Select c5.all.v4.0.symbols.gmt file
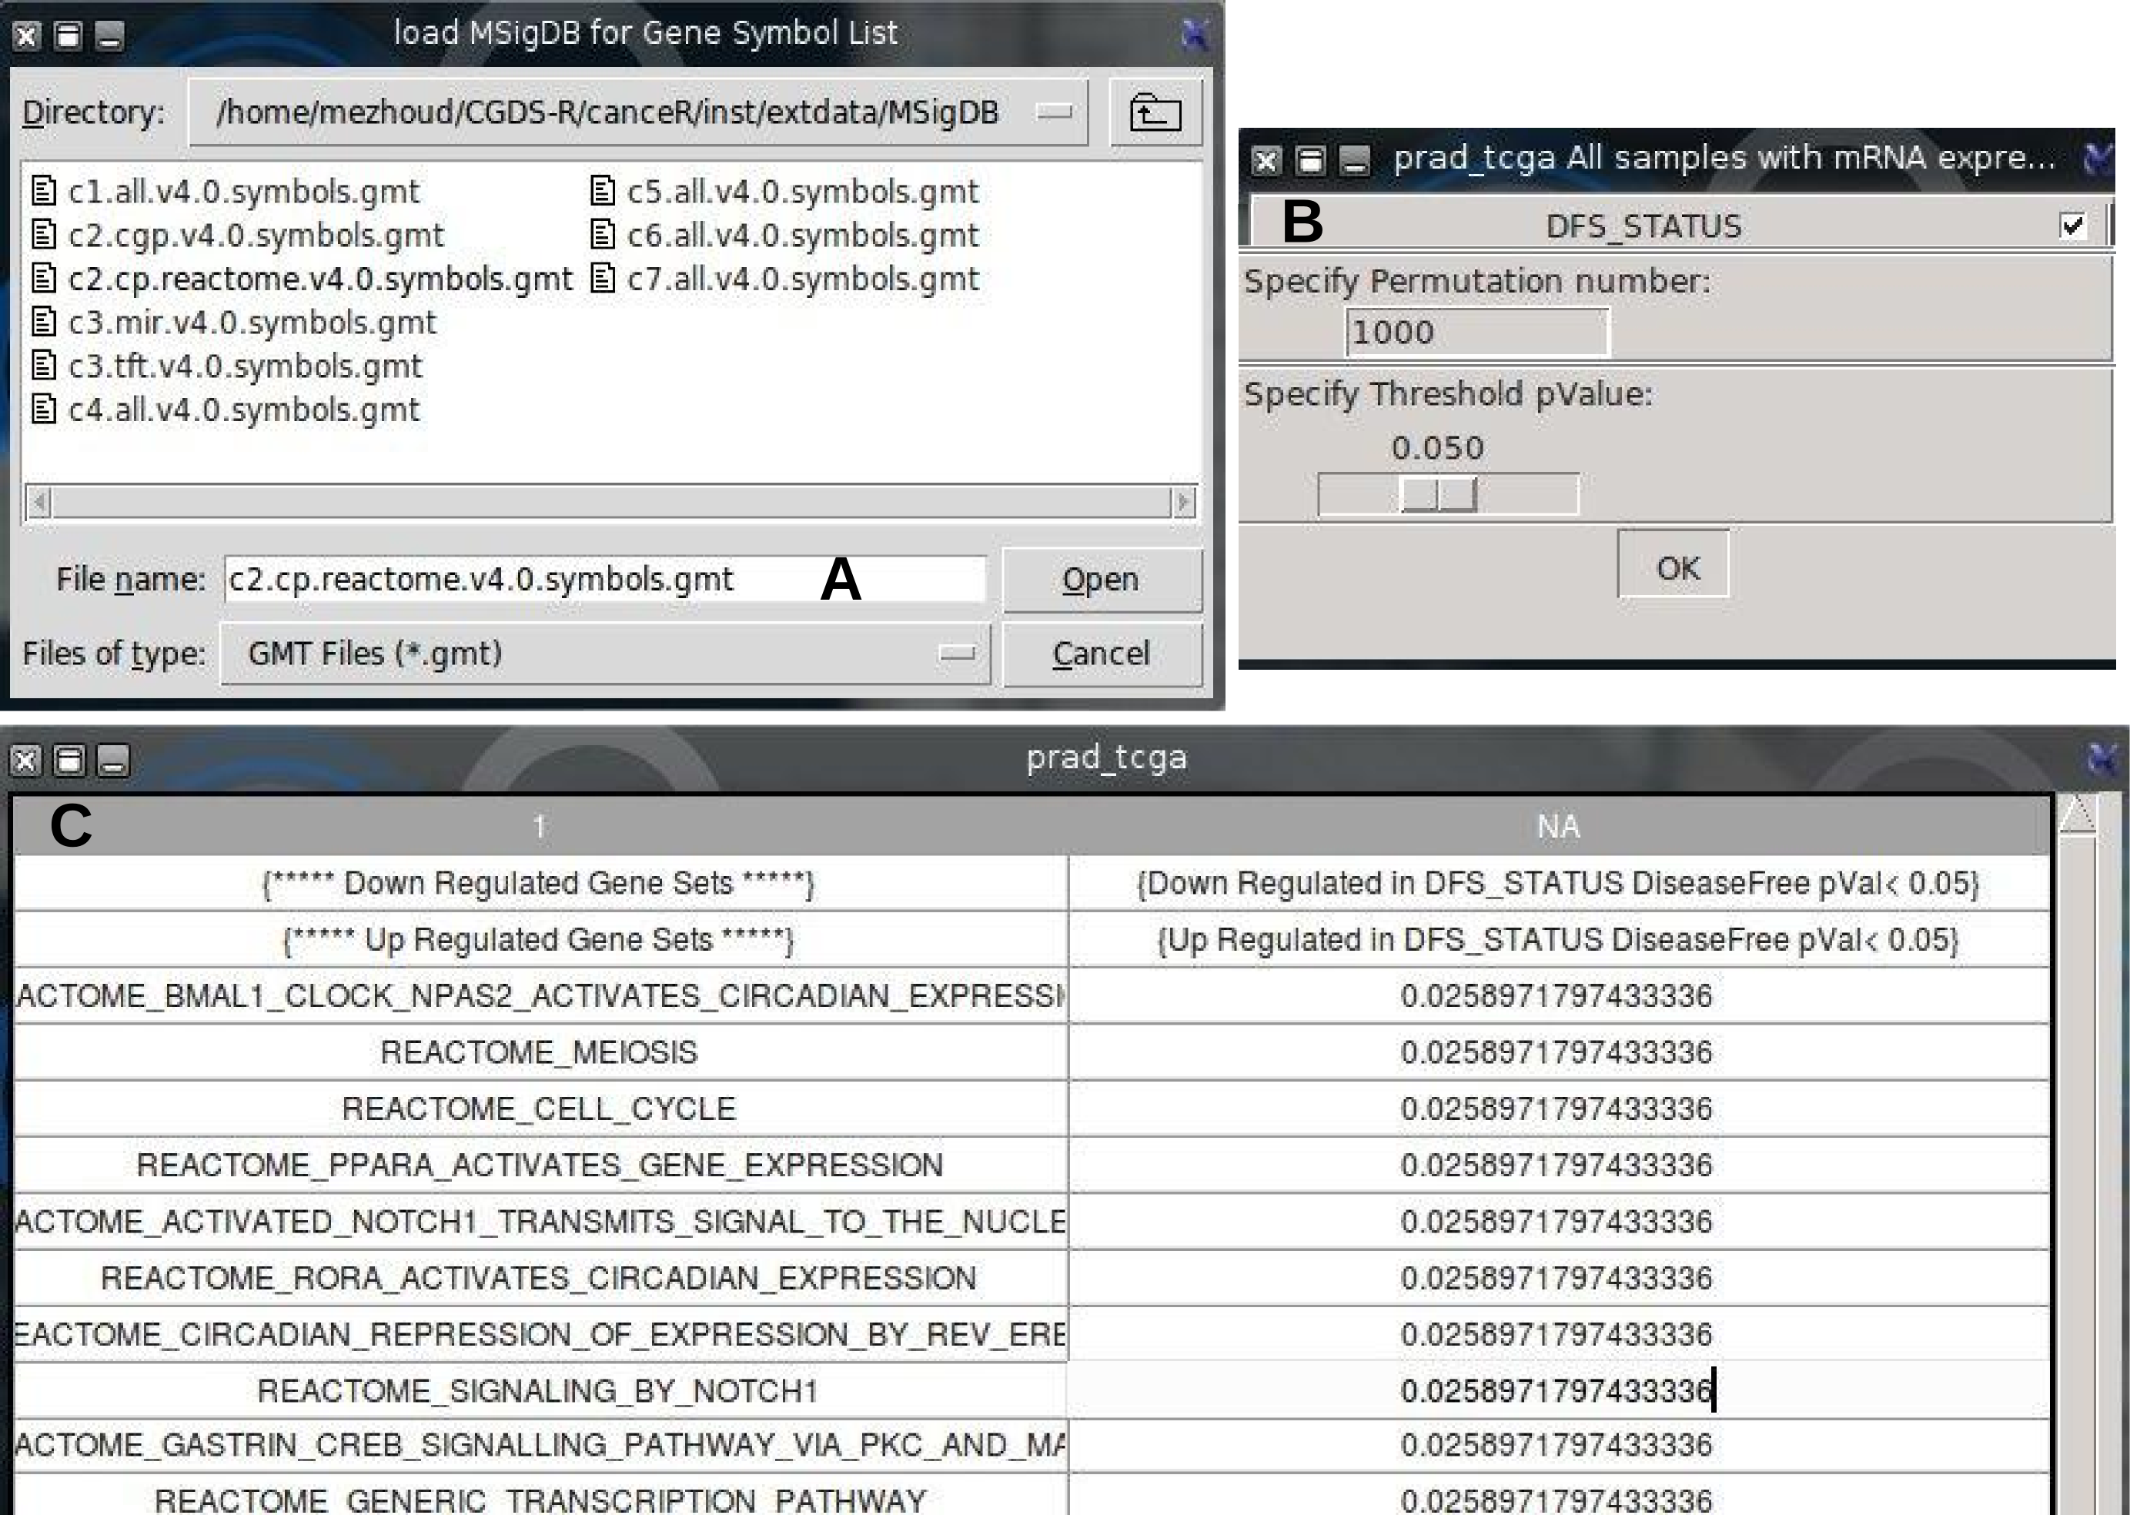The width and height of the screenshot is (2130, 1515). [802, 192]
